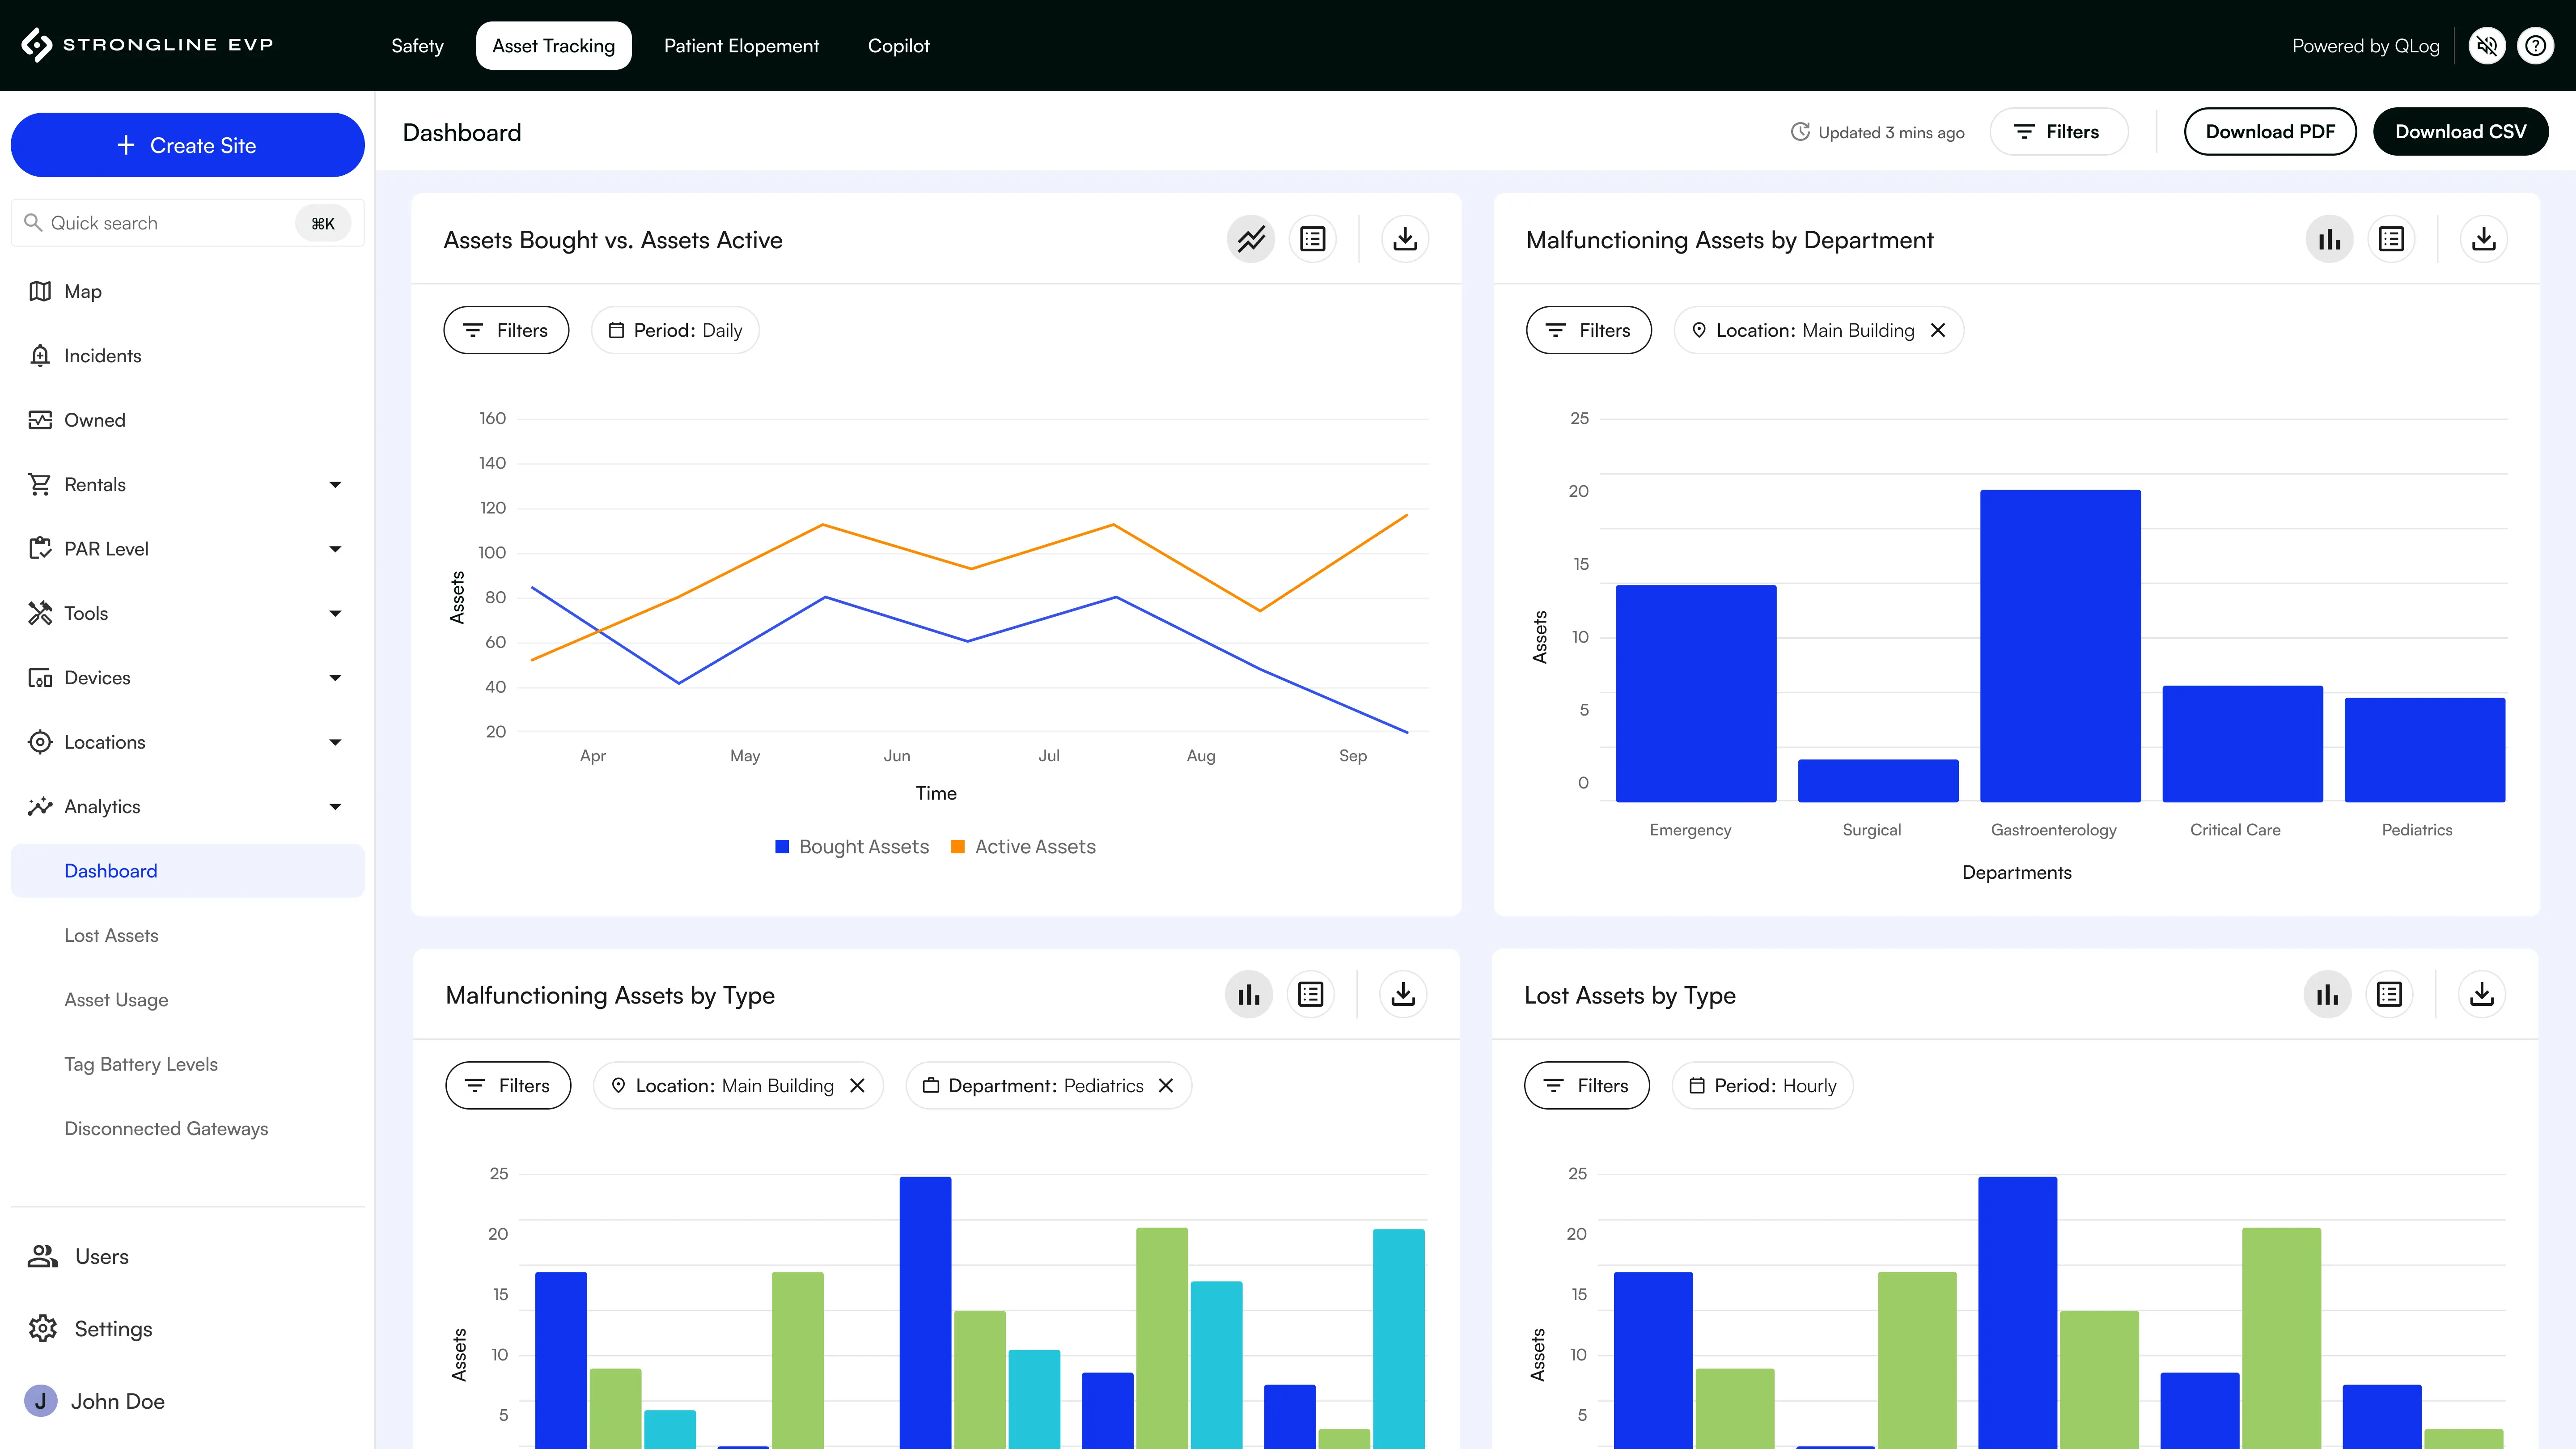Open the help question mark icon
The width and height of the screenshot is (2576, 1449).
pyautogui.click(x=2535, y=46)
